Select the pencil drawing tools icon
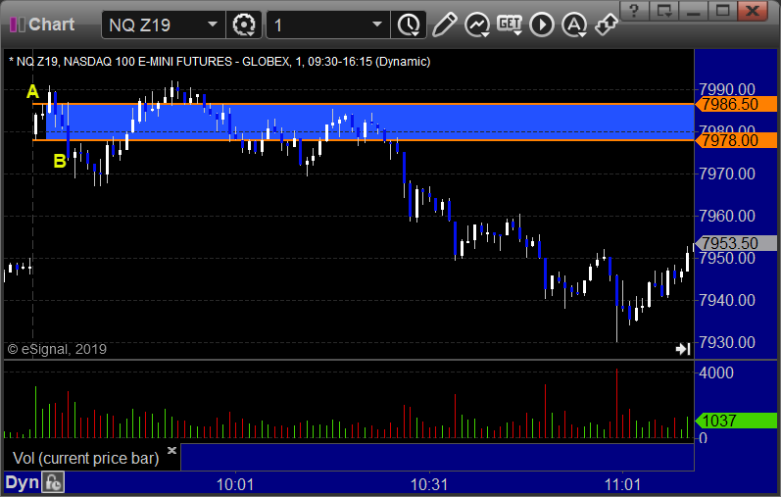The width and height of the screenshot is (781, 497). tap(444, 25)
